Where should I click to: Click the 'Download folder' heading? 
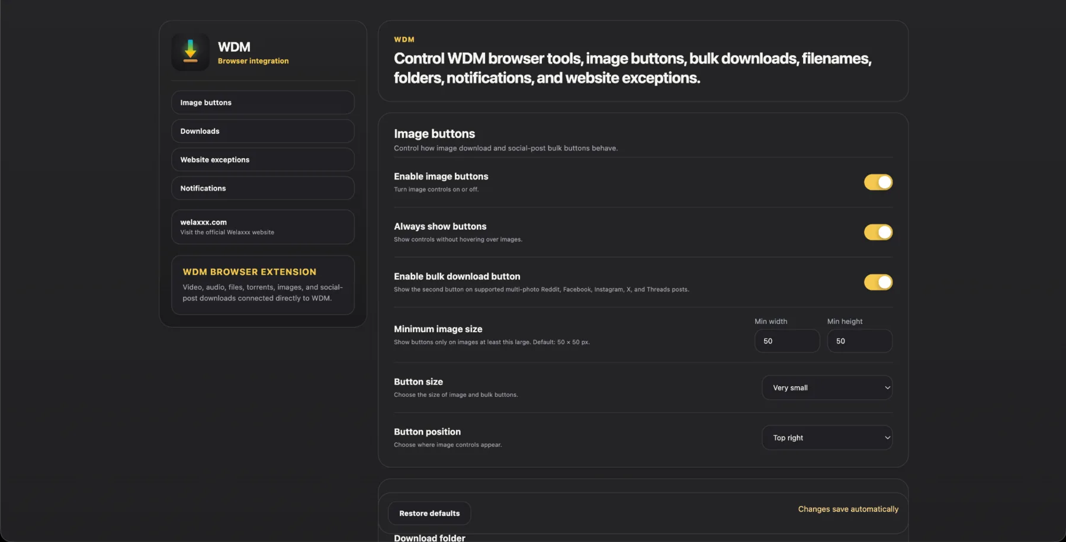(x=429, y=538)
